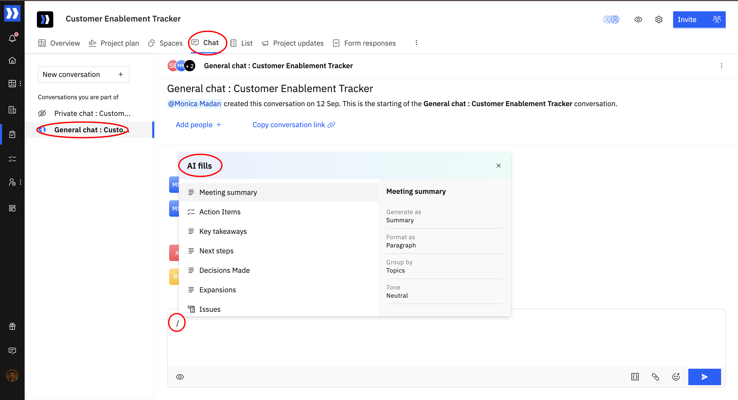The image size is (738, 400).
Task: Open the notifications bell icon
Action: click(x=12, y=38)
